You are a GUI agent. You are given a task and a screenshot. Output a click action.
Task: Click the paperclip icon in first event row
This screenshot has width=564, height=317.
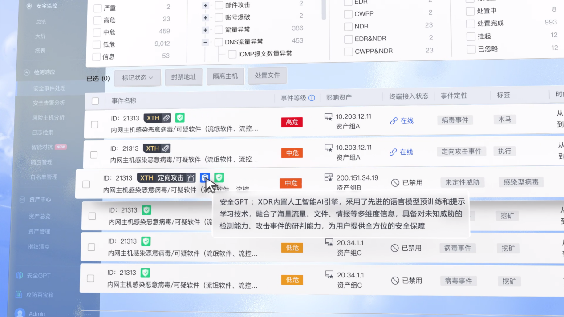[166, 118]
